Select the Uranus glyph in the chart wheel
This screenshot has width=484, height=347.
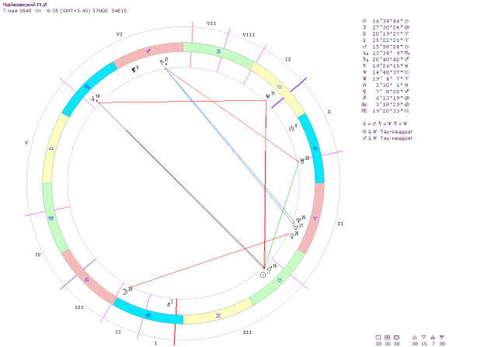tap(301, 161)
